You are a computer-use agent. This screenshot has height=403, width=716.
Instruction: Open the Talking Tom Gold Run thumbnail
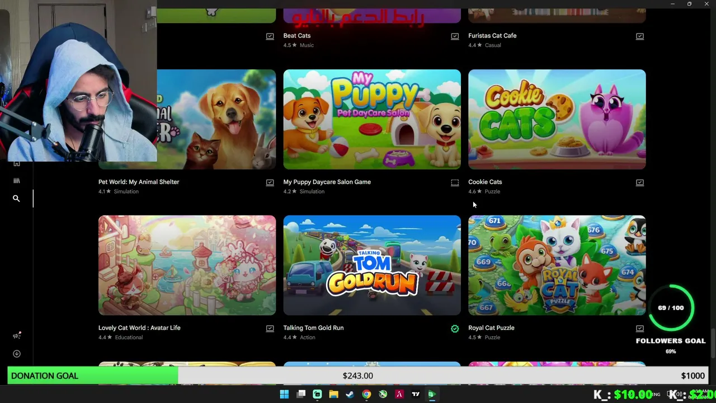click(372, 265)
